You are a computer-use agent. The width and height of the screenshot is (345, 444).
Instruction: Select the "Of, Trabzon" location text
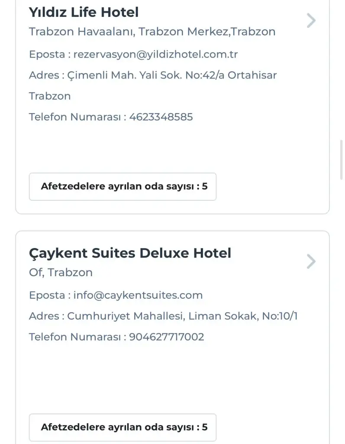click(x=61, y=272)
